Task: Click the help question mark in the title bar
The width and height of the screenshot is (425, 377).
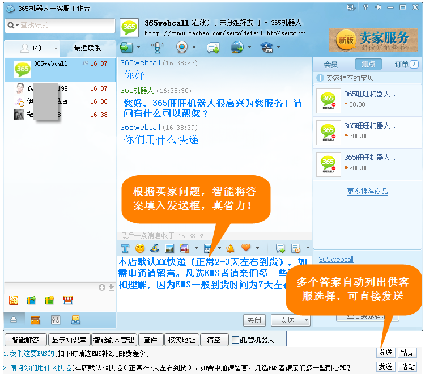Action: [365, 7]
